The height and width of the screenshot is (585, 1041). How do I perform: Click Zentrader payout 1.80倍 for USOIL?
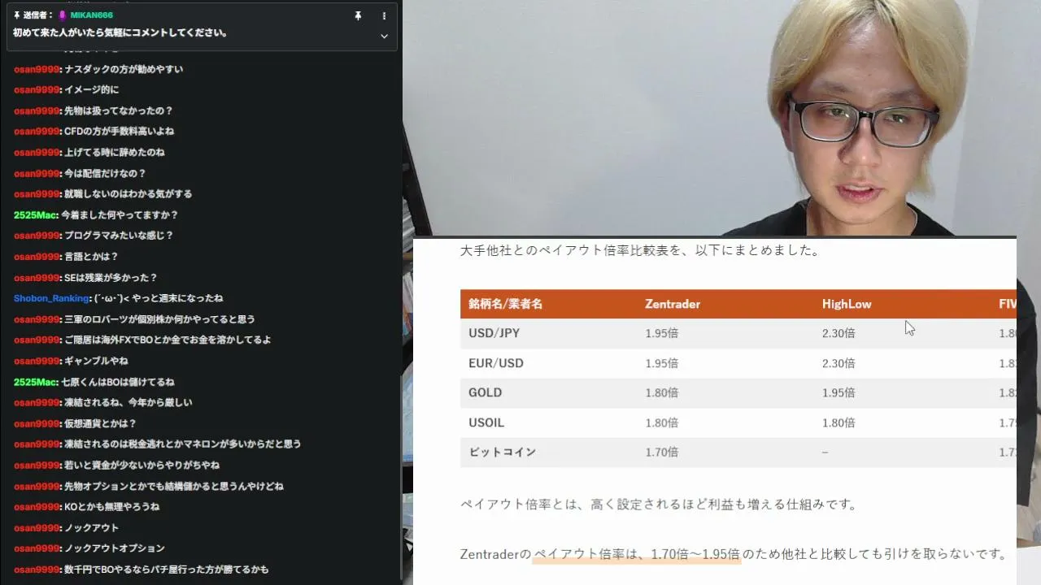click(661, 422)
